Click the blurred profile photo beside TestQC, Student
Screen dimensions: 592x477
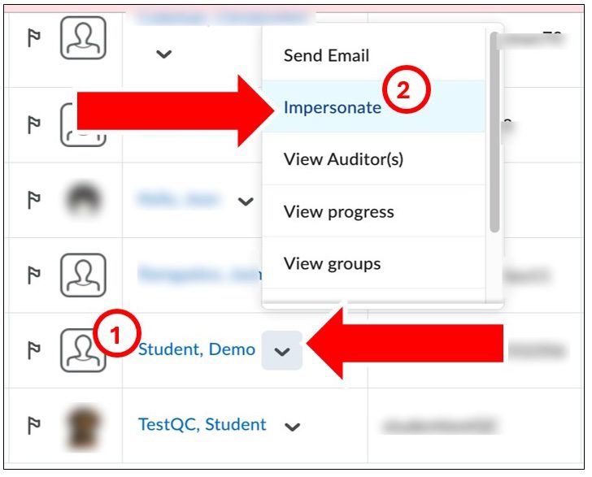click(x=83, y=427)
